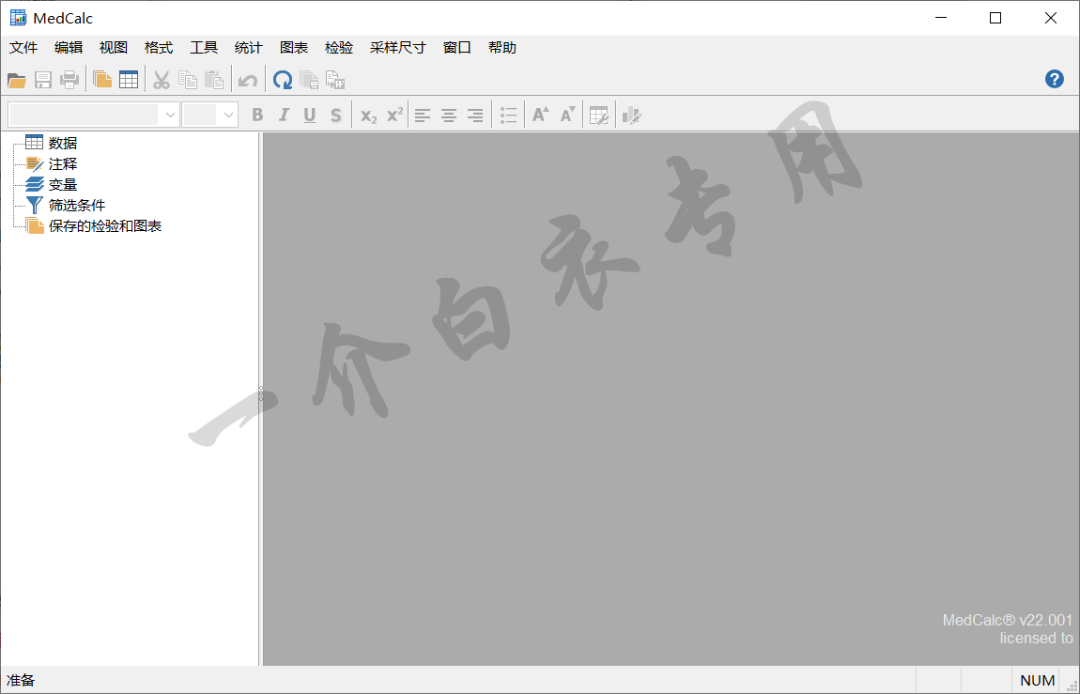This screenshot has width=1080, height=694.
Task: Toggle italic formatting
Action: coord(284,116)
